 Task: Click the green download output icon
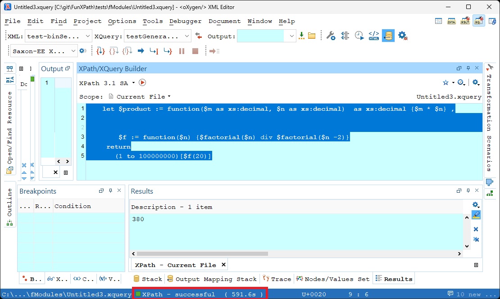301,36
